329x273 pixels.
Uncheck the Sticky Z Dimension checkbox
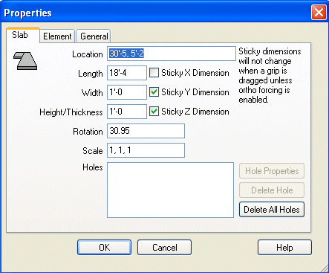pos(154,112)
